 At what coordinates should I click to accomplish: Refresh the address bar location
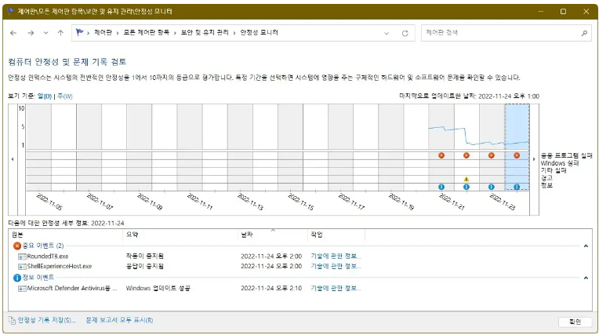pos(405,33)
